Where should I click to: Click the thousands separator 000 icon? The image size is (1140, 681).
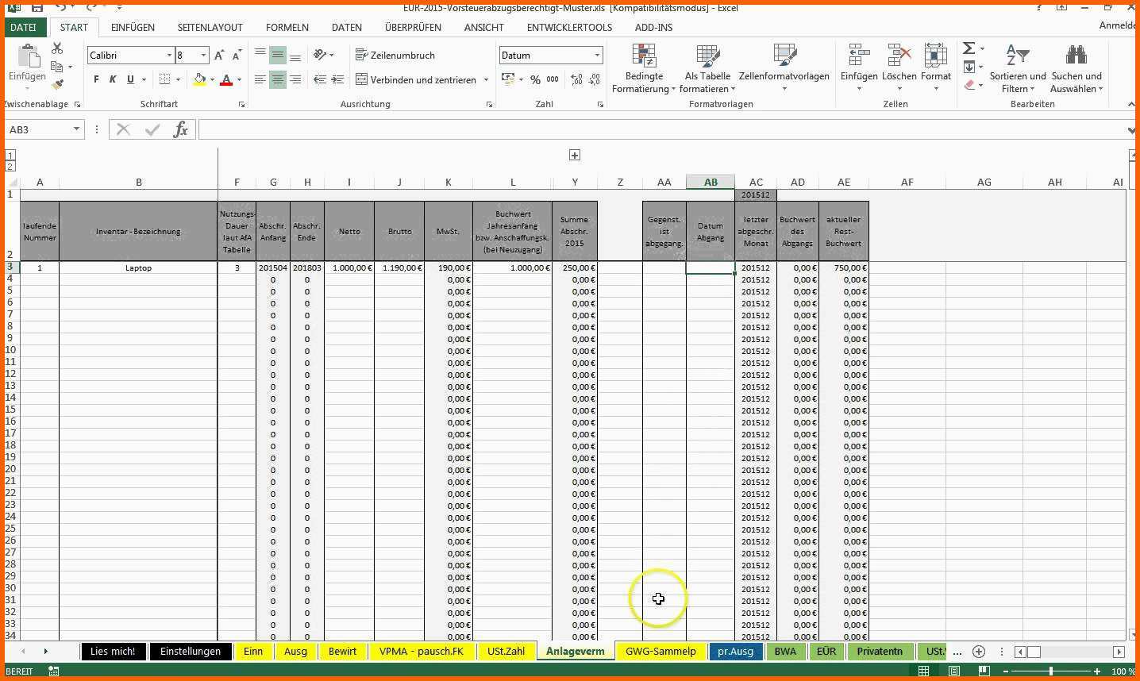pos(553,79)
